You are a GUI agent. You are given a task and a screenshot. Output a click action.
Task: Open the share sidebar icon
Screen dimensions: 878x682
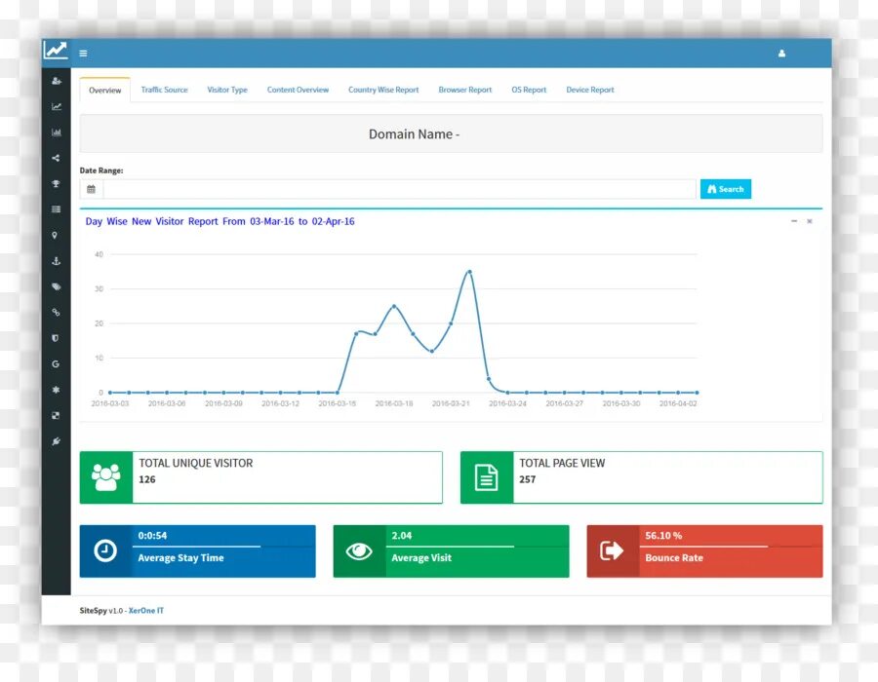[x=56, y=158]
